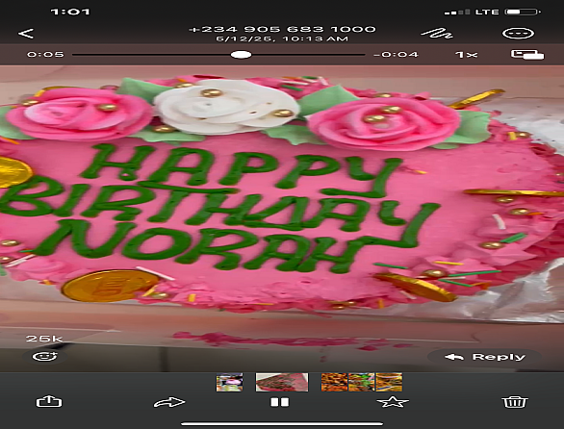Add an emoji reaction
This screenshot has width=564, height=429.
[45, 356]
